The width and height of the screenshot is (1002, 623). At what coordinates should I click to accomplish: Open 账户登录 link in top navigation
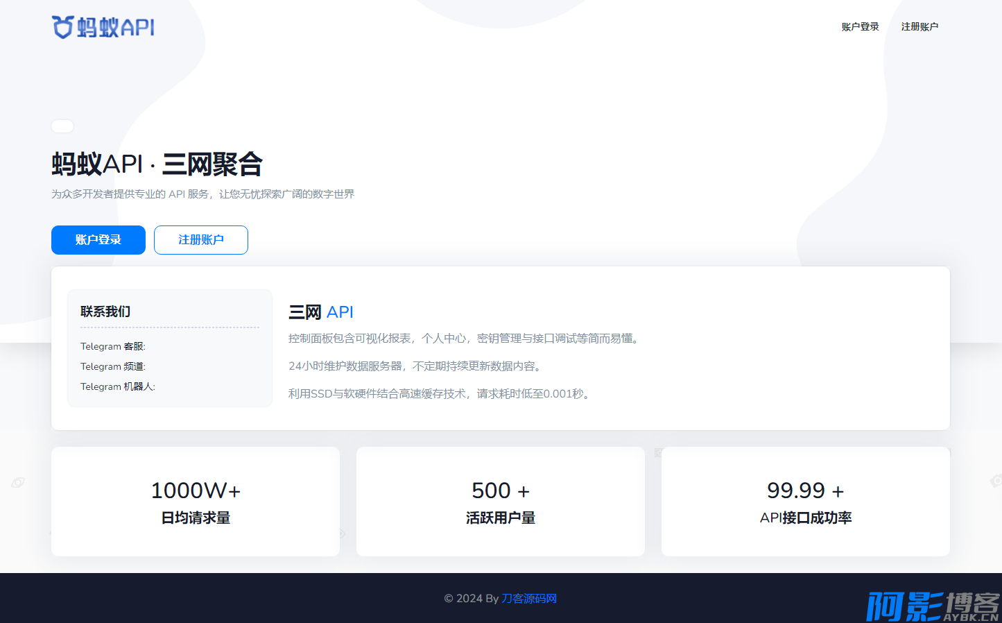click(x=860, y=26)
